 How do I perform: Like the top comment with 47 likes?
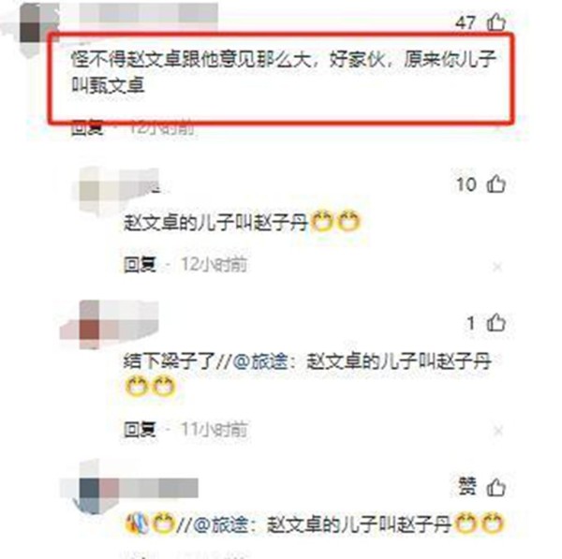click(x=496, y=22)
